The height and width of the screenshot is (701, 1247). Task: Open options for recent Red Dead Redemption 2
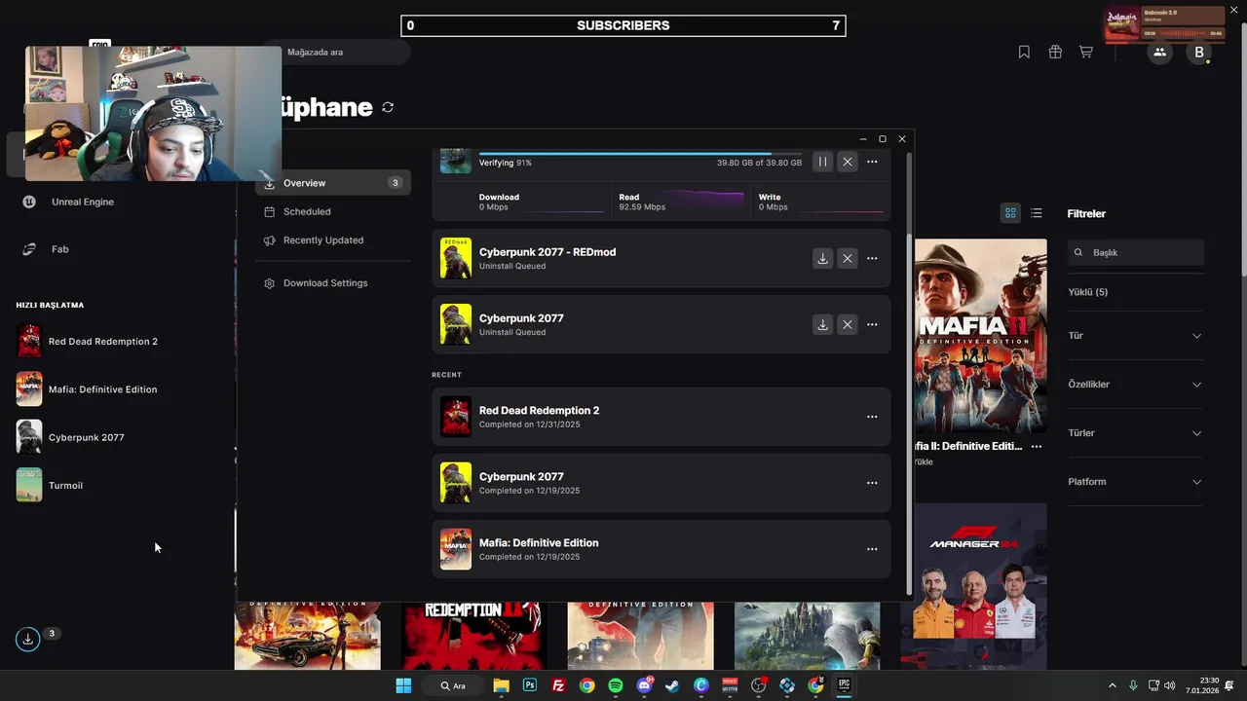coord(872,417)
